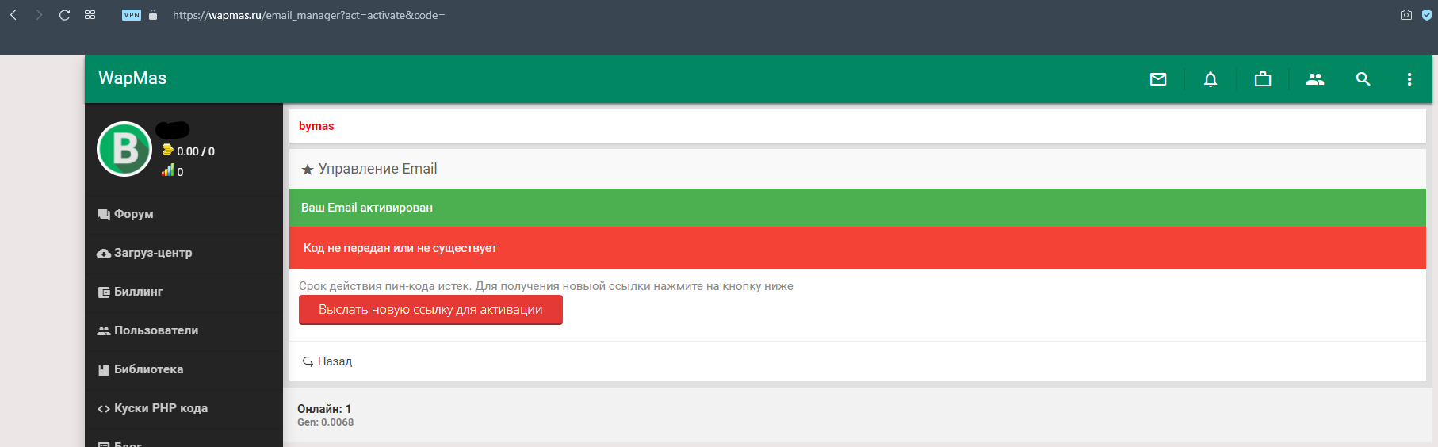Viewport: 1438px width, 447px height.
Task: Go back with browser back arrow
Action: [x=13, y=15]
